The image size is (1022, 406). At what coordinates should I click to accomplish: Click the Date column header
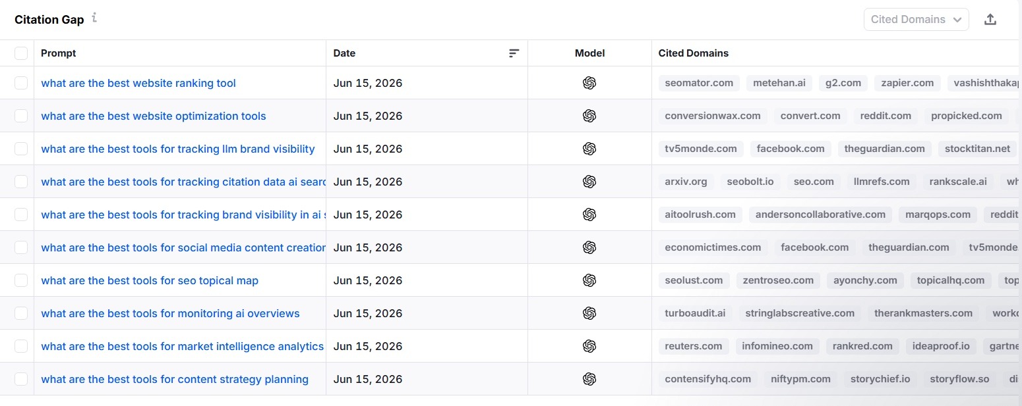tap(344, 53)
